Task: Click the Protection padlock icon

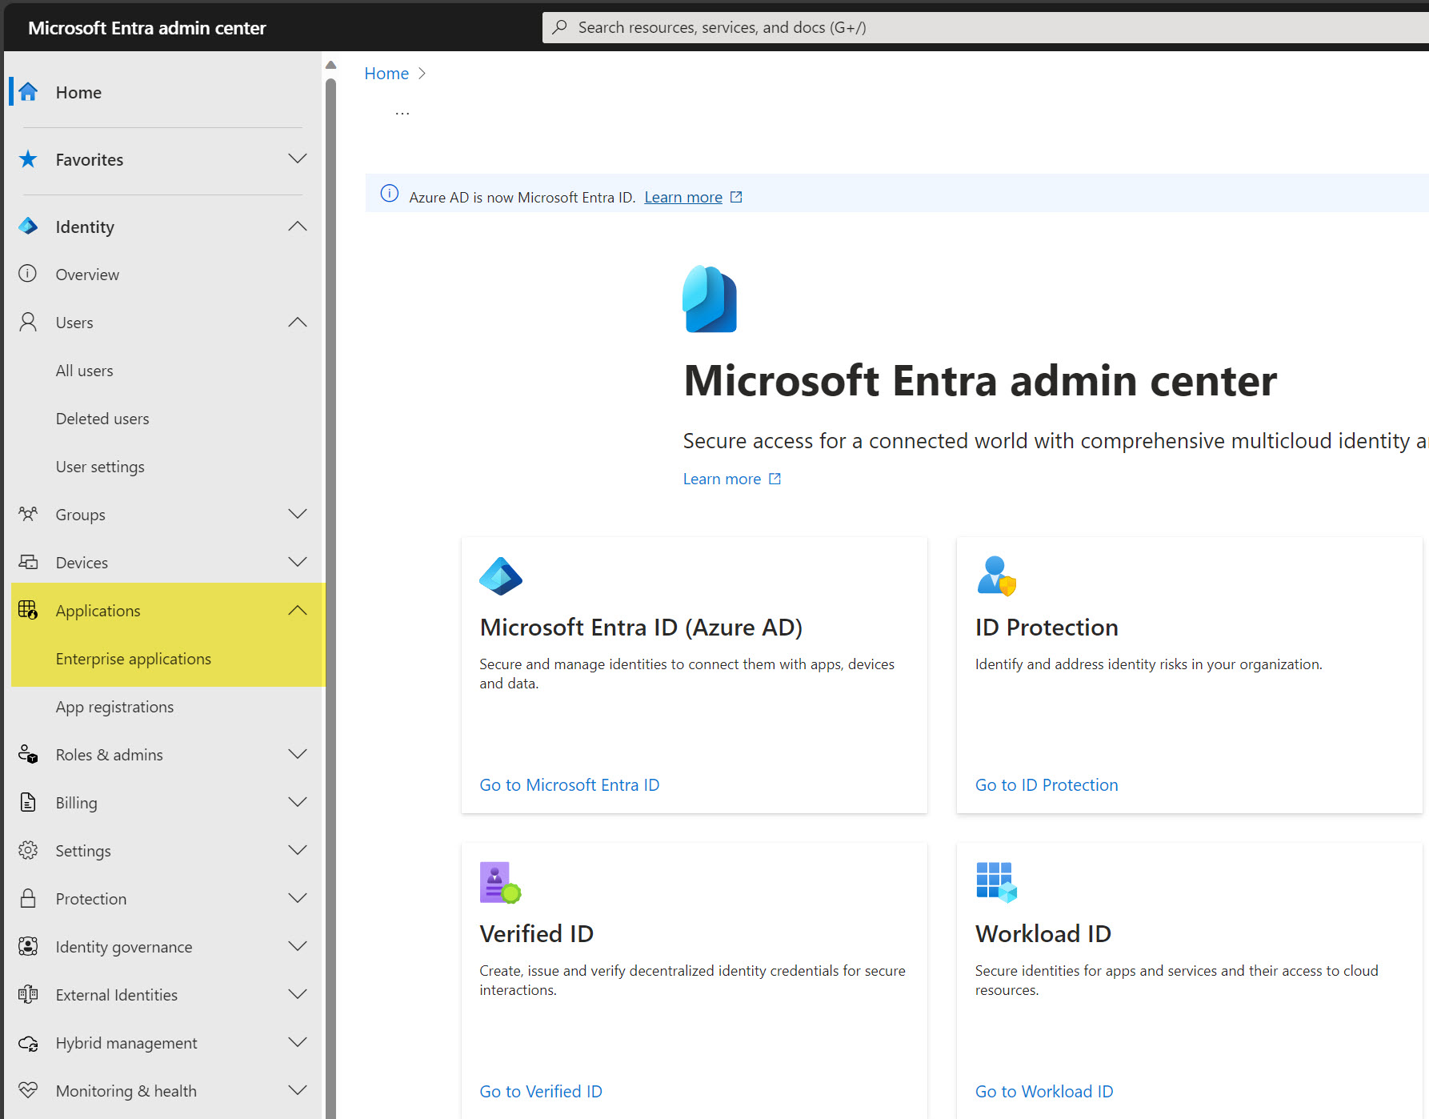Action: 28,898
